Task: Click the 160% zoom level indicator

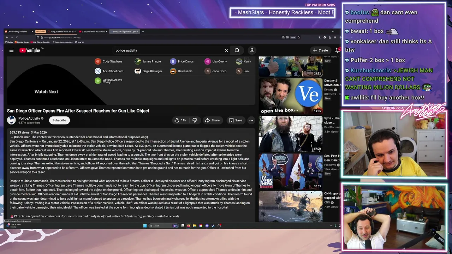Action: 293,37
